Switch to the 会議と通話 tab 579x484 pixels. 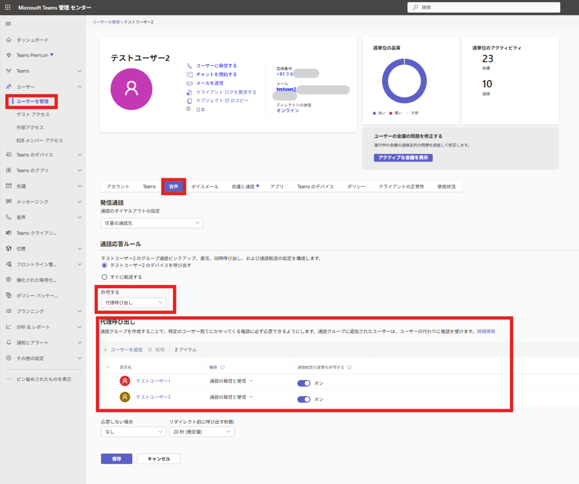click(245, 187)
